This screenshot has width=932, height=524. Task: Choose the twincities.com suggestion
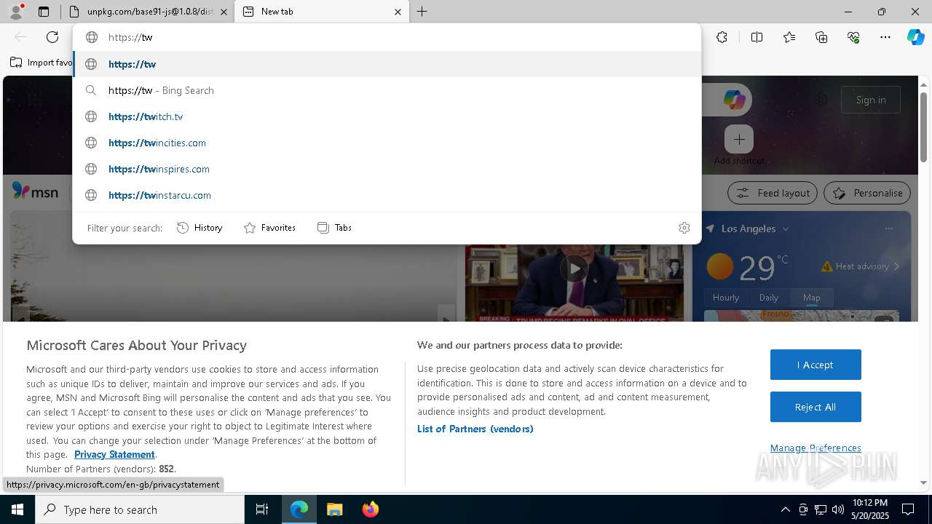387,143
